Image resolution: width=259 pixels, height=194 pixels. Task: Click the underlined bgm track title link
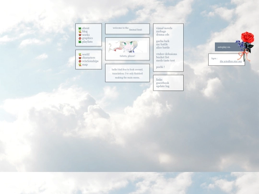[x=231, y=61]
